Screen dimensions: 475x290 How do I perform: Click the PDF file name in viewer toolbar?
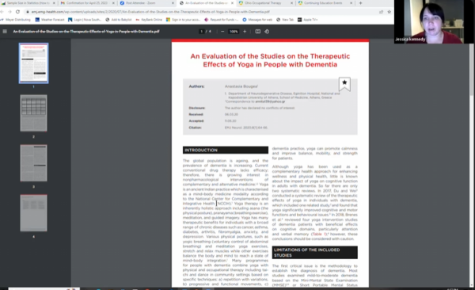pos(86,31)
